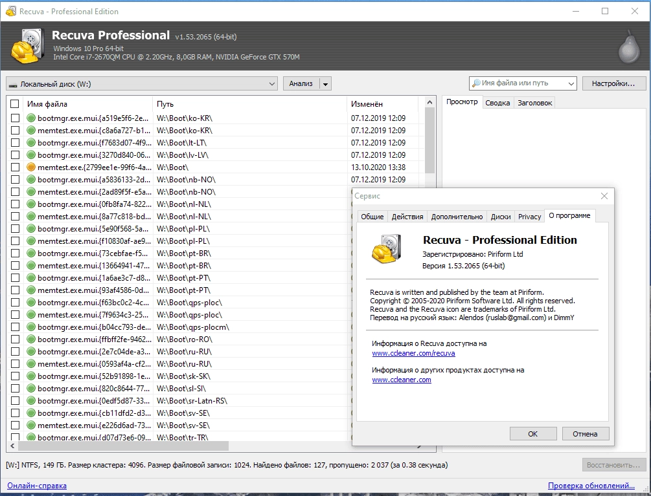Click green status dot of bootmgr.exe.mui.{a5836133
The height and width of the screenshot is (496, 651).
click(30, 179)
